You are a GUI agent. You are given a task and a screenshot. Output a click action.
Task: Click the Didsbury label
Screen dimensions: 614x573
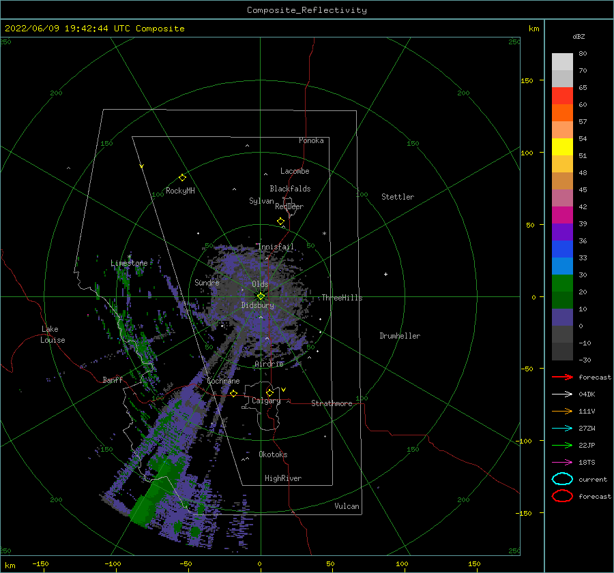pos(257,305)
